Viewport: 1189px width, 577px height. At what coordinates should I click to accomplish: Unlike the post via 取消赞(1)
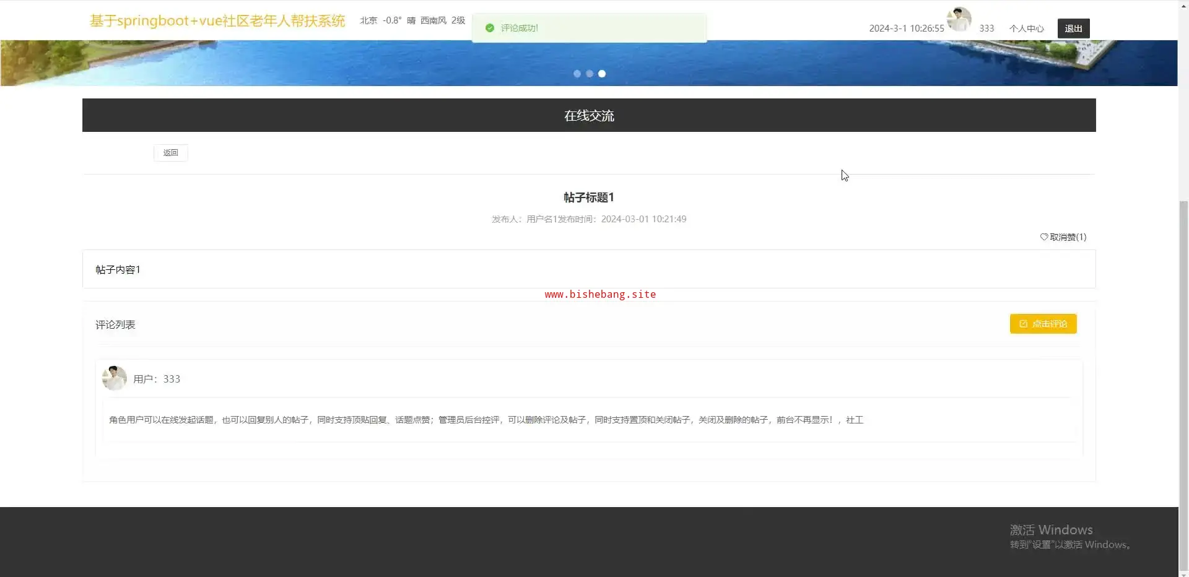click(x=1063, y=237)
